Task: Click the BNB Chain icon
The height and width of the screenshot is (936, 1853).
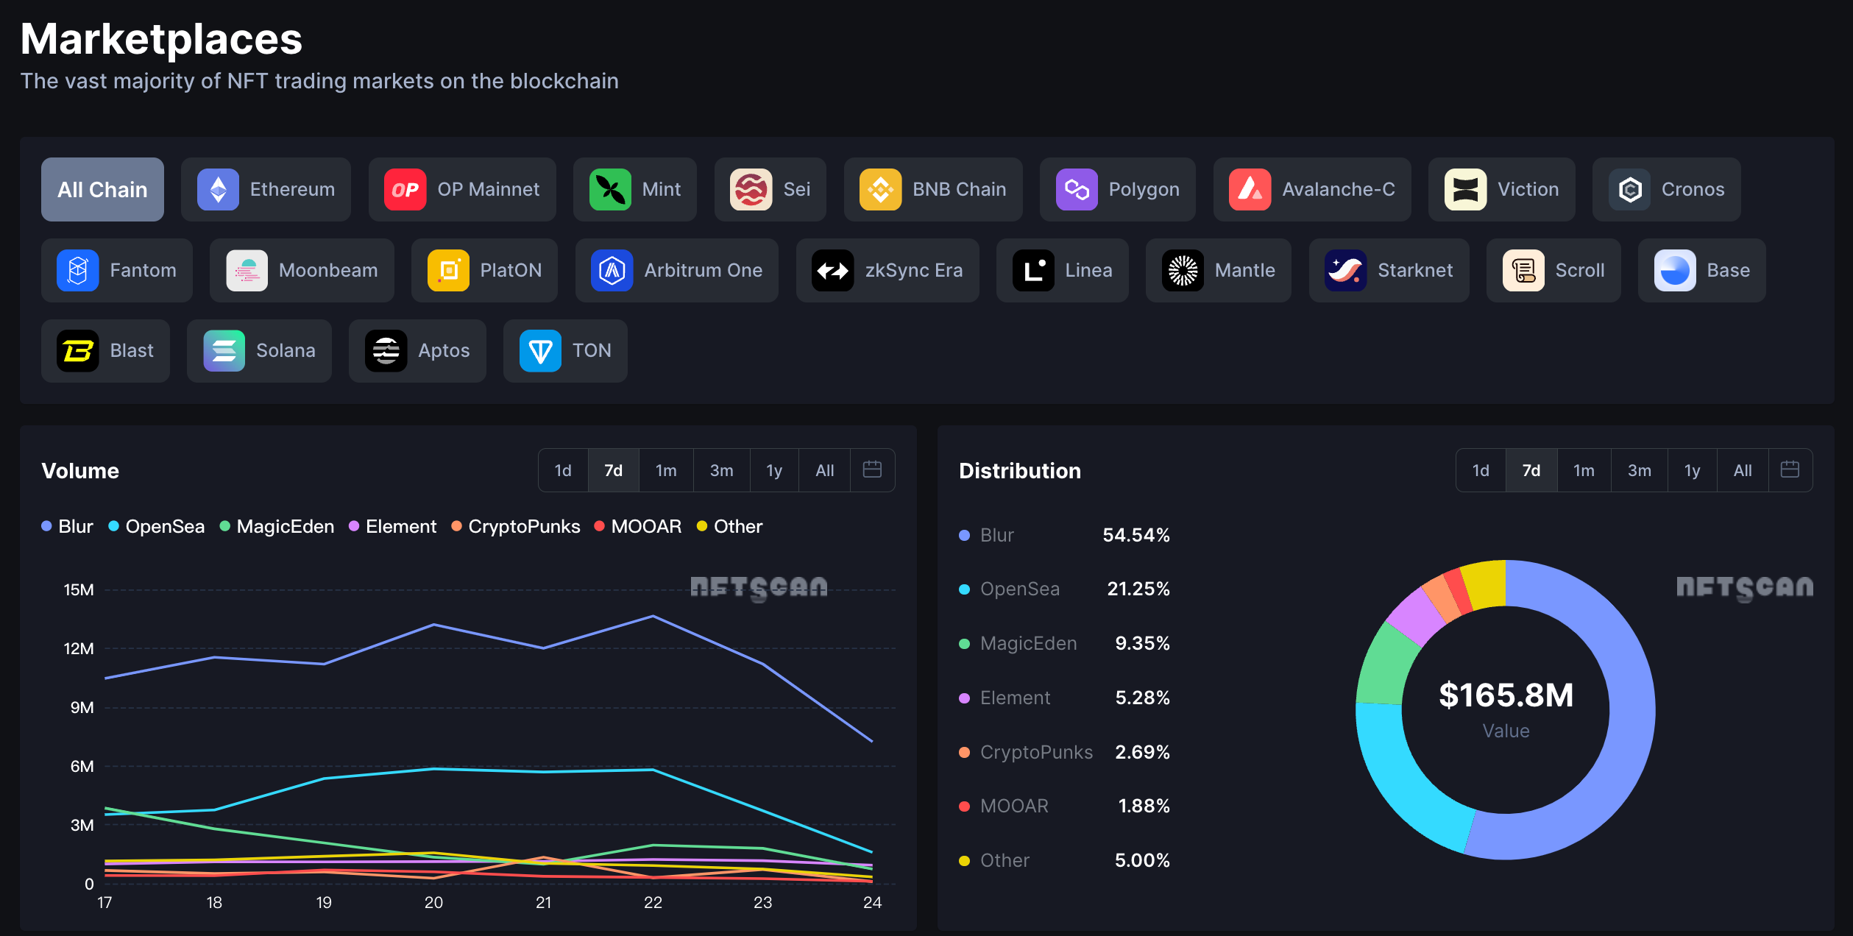Action: point(880,190)
